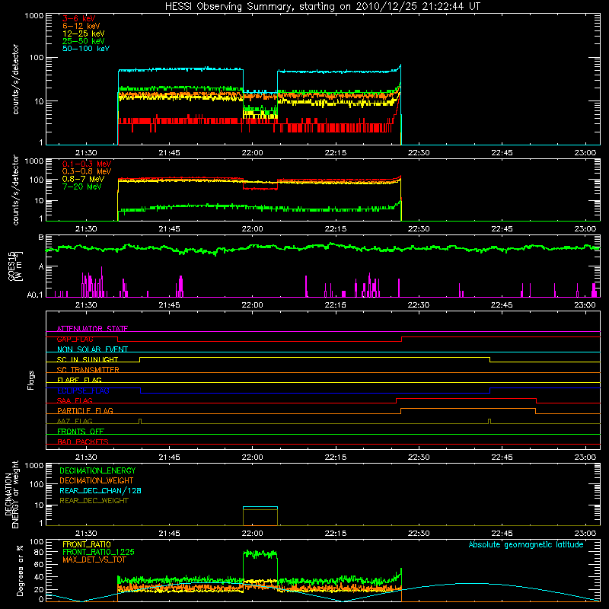Click the '21:30' tick under the keV panel
Viewport: 609px width, 609px height.
[86, 153]
